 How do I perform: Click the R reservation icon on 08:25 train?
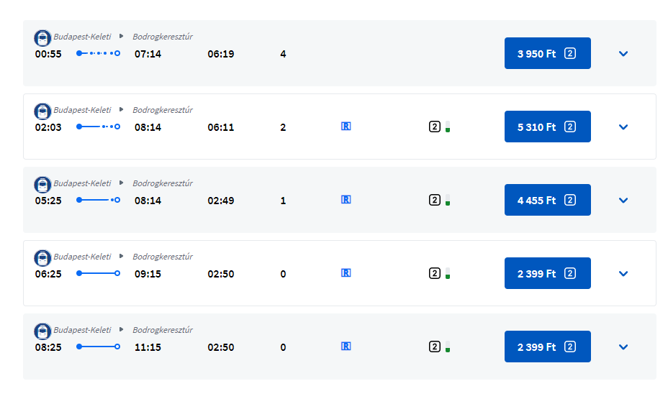[346, 347]
